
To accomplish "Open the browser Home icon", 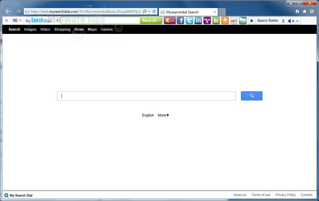I will pyautogui.click(x=297, y=12).
